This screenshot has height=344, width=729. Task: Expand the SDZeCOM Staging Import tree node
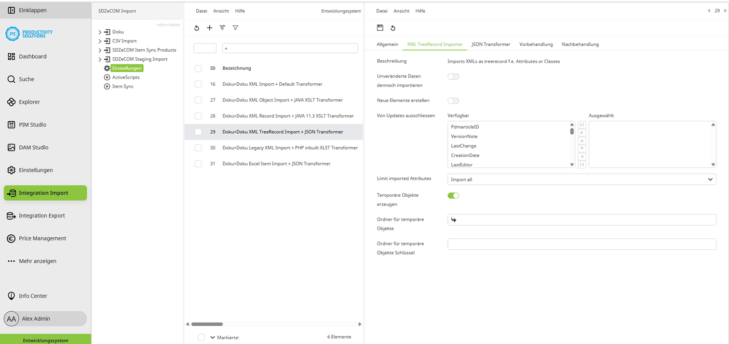(101, 59)
